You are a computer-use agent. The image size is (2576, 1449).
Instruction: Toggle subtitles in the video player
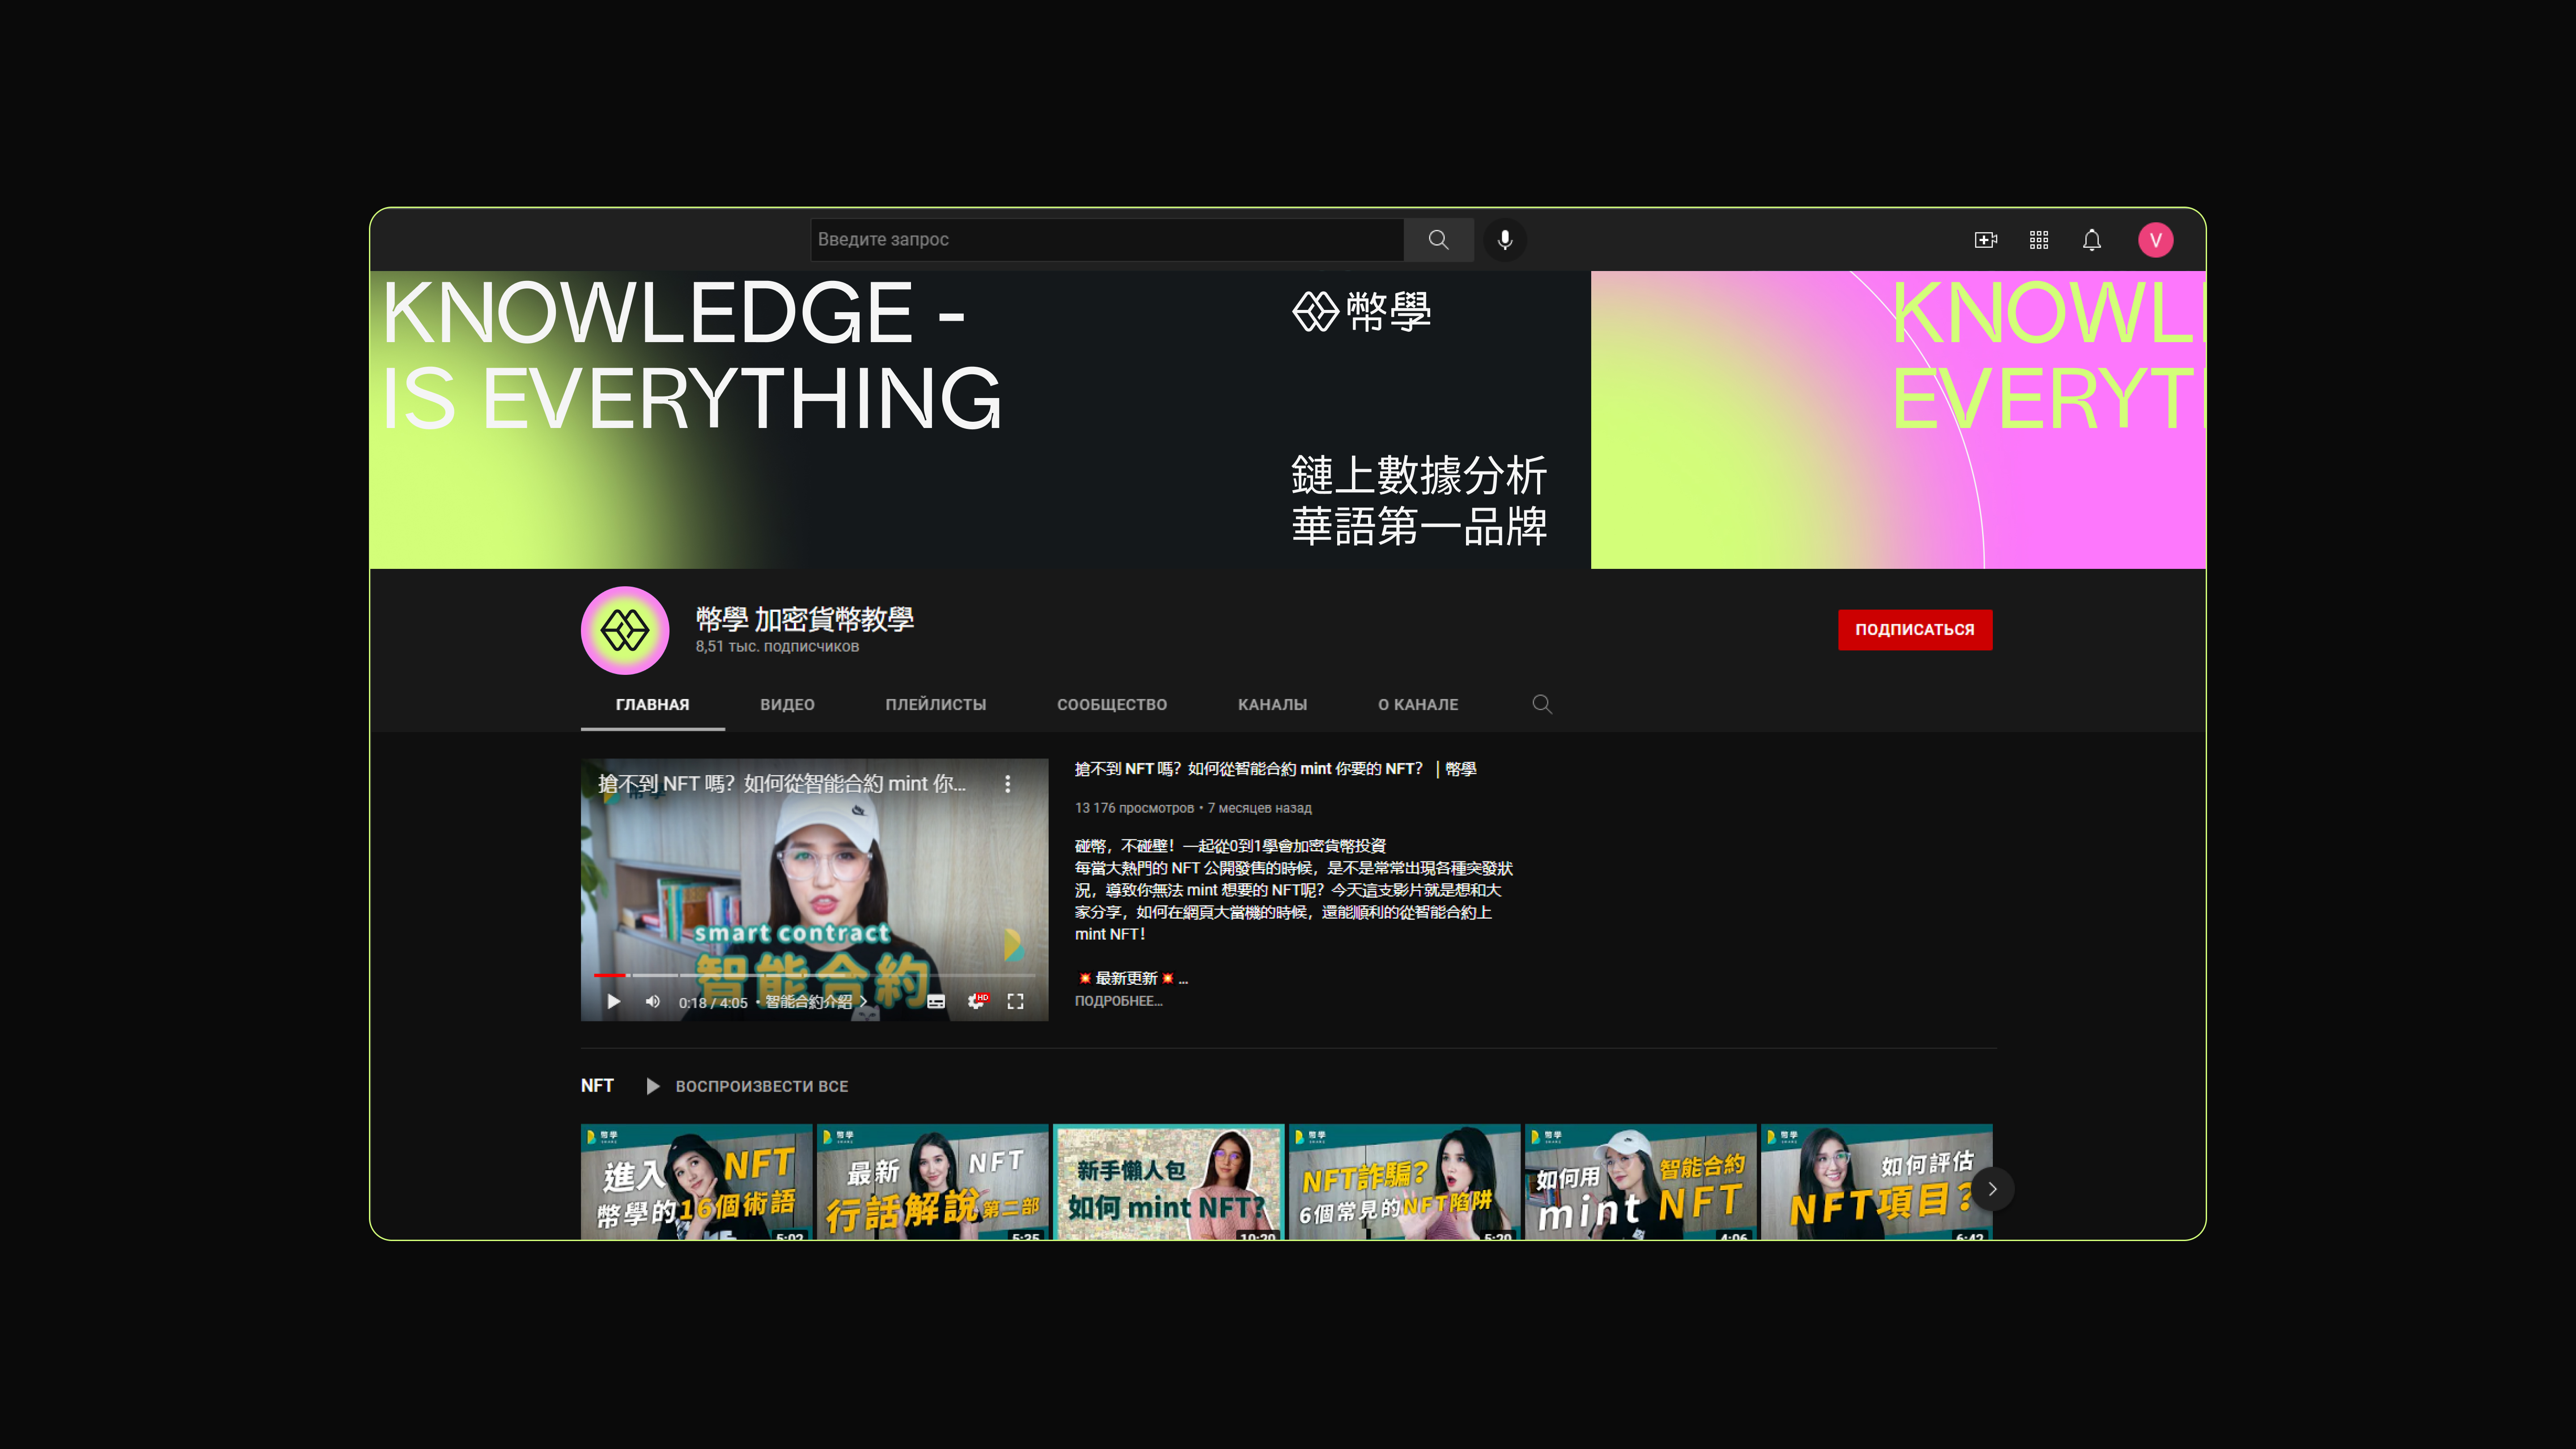click(936, 1001)
